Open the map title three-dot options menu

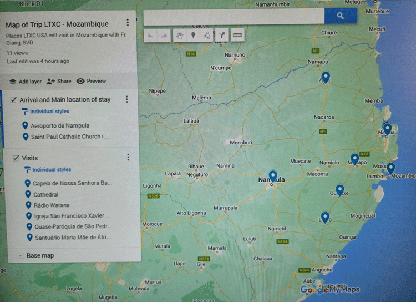point(128,23)
